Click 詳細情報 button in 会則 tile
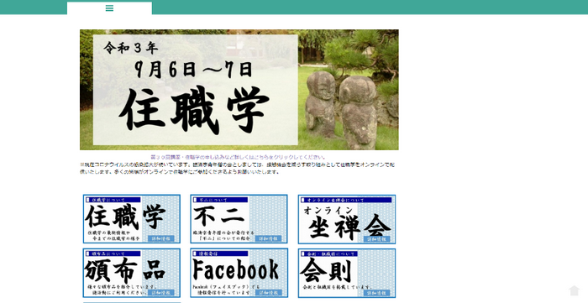The image size is (588, 303). (376, 293)
